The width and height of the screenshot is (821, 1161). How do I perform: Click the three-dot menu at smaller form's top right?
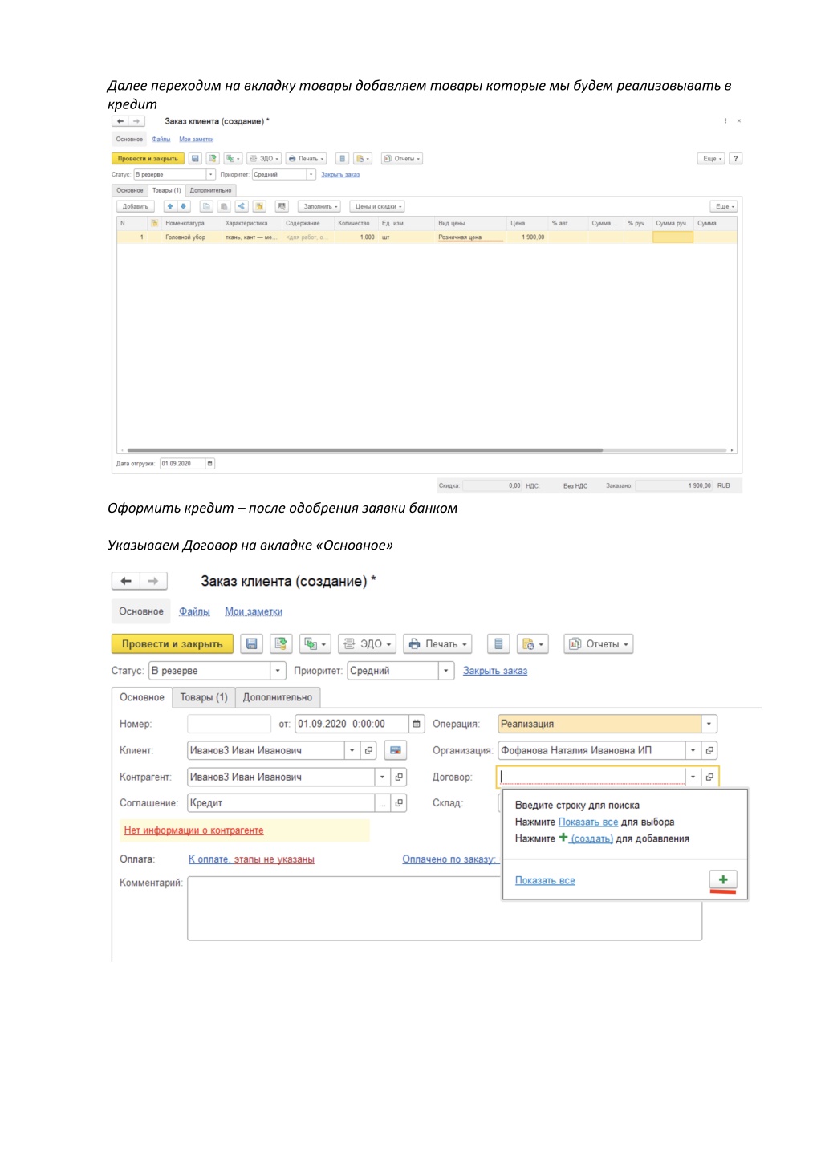pos(725,121)
